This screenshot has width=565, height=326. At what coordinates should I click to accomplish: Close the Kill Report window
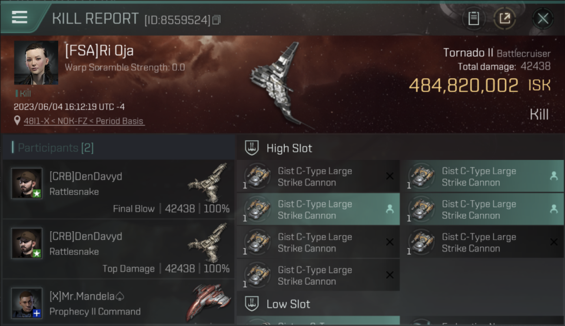[543, 19]
